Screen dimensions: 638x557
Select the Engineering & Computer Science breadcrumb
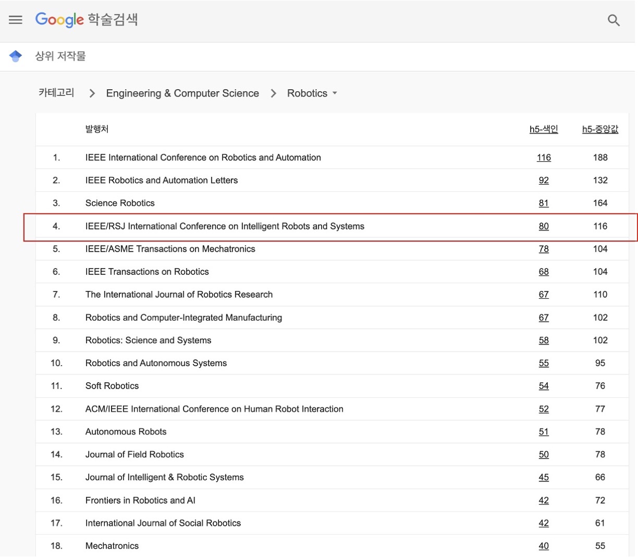coord(182,93)
